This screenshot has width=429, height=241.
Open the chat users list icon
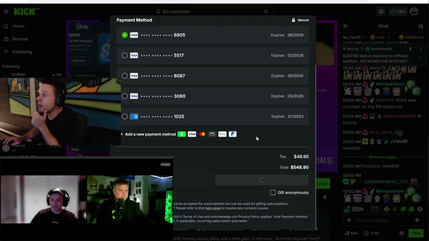(x=421, y=26)
